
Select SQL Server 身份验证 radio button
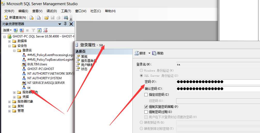141,76
